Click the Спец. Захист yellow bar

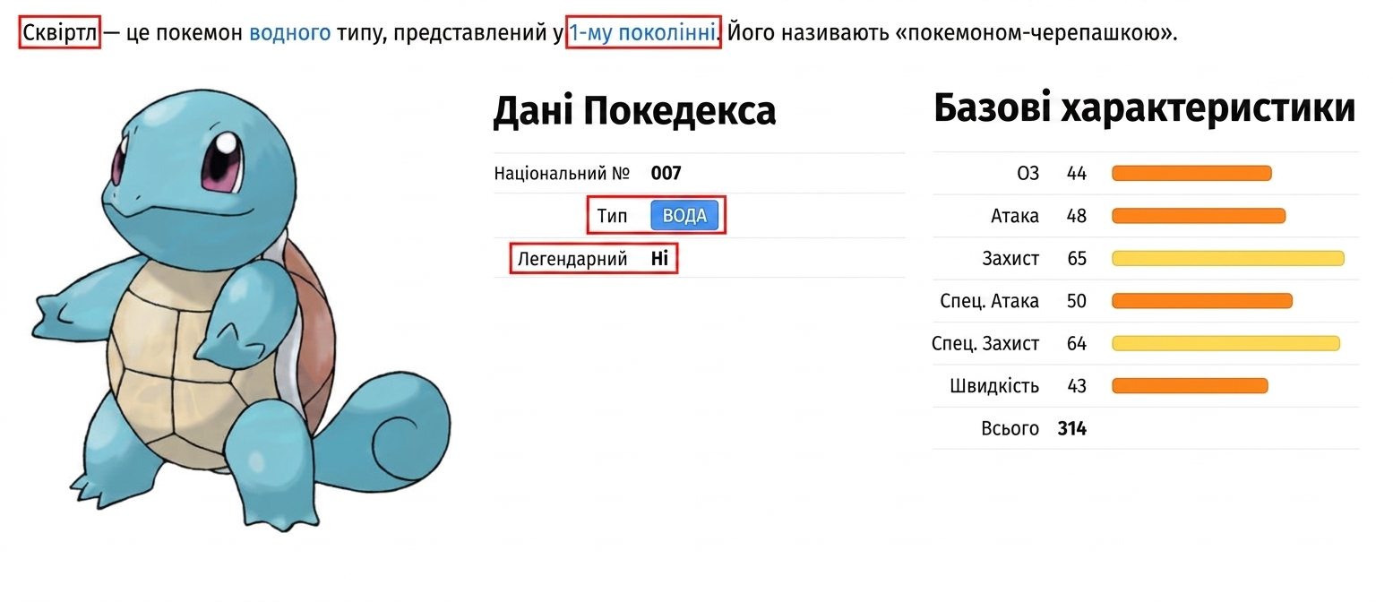coord(1225,344)
